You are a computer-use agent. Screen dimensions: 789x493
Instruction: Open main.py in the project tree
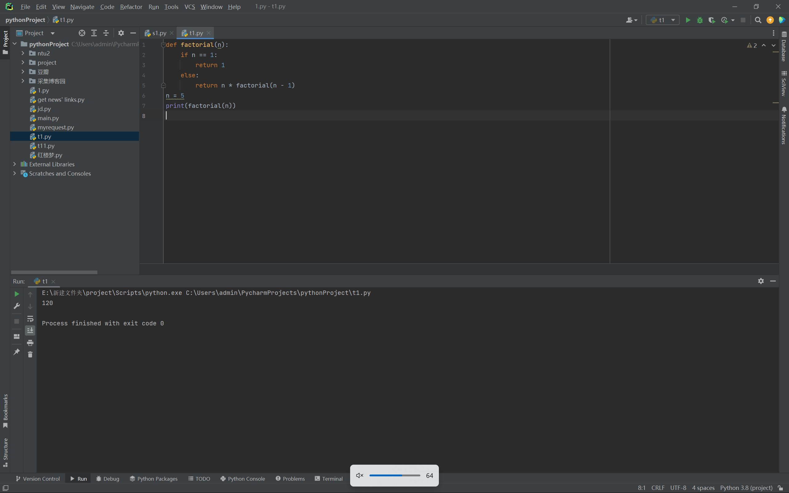pos(48,118)
